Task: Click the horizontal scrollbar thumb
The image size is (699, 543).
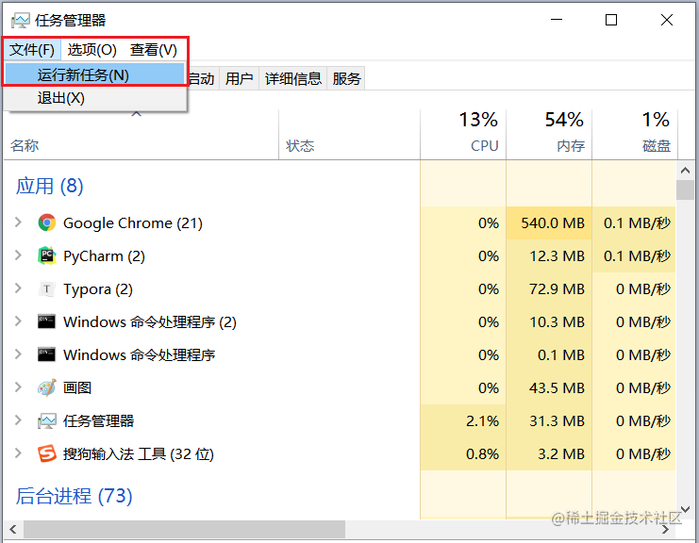Action: pos(184,529)
